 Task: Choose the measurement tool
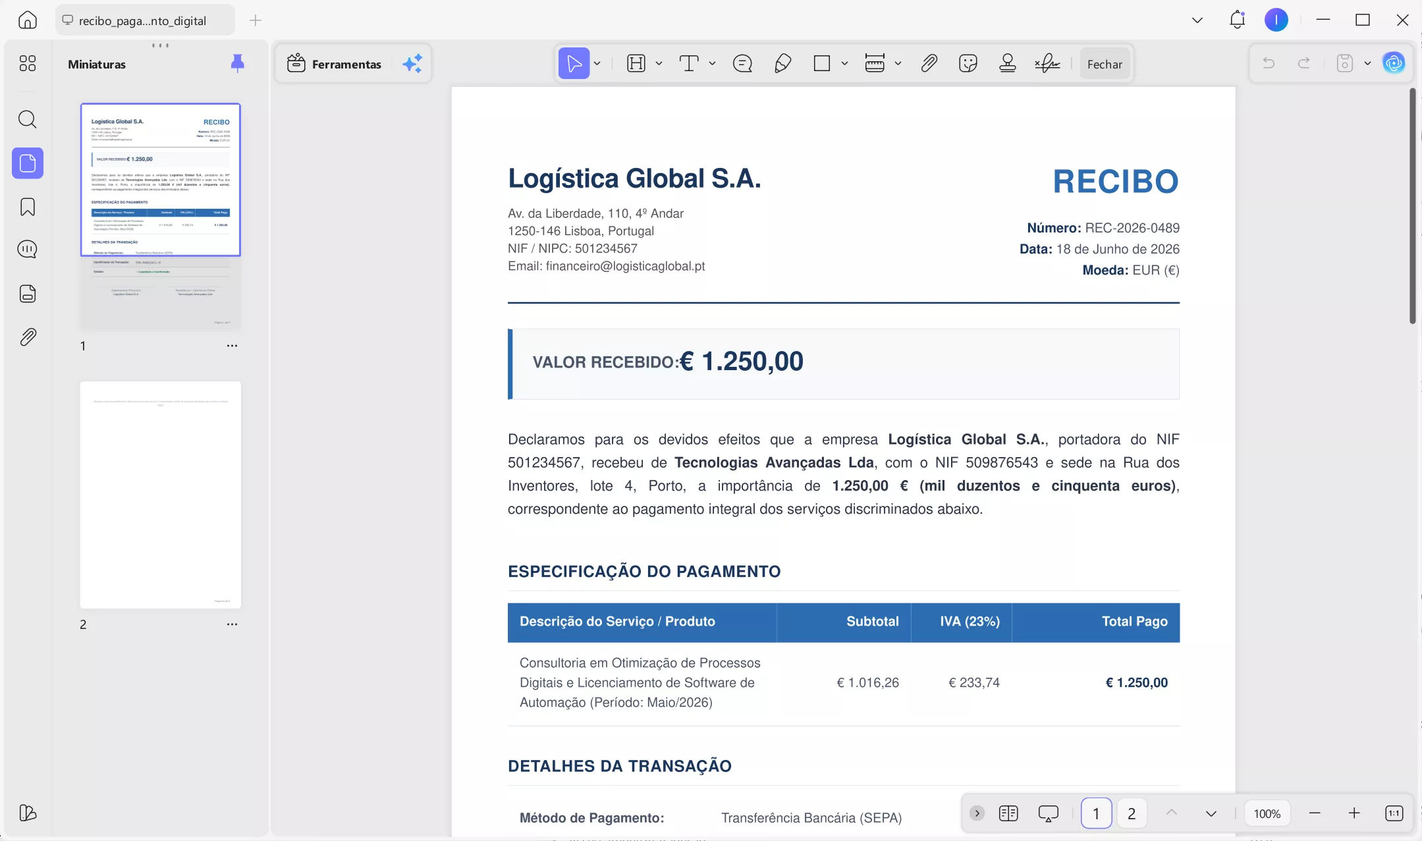(875, 63)
